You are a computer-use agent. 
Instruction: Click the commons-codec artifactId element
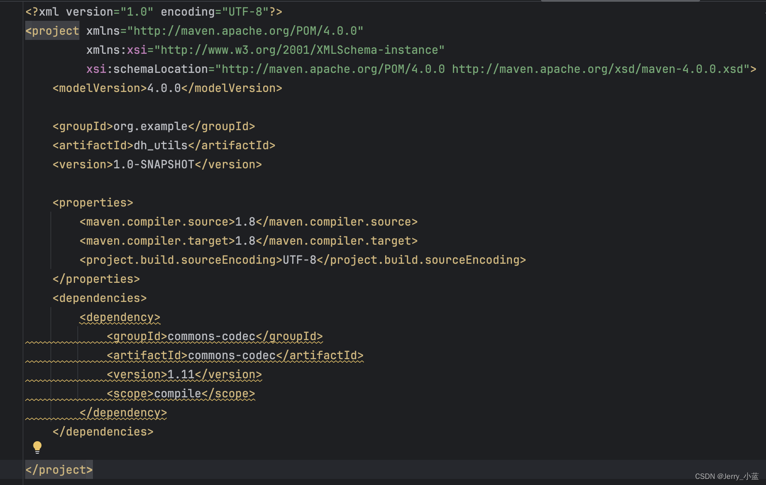click(234, 355)
